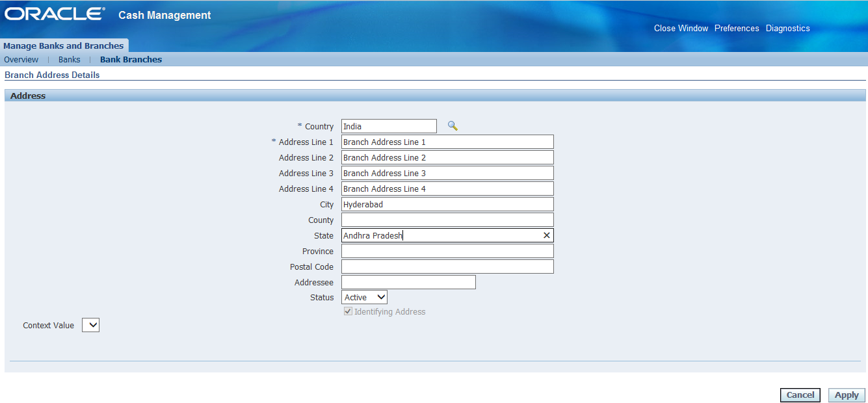Open the Preferences link

[x=737, y=29]
